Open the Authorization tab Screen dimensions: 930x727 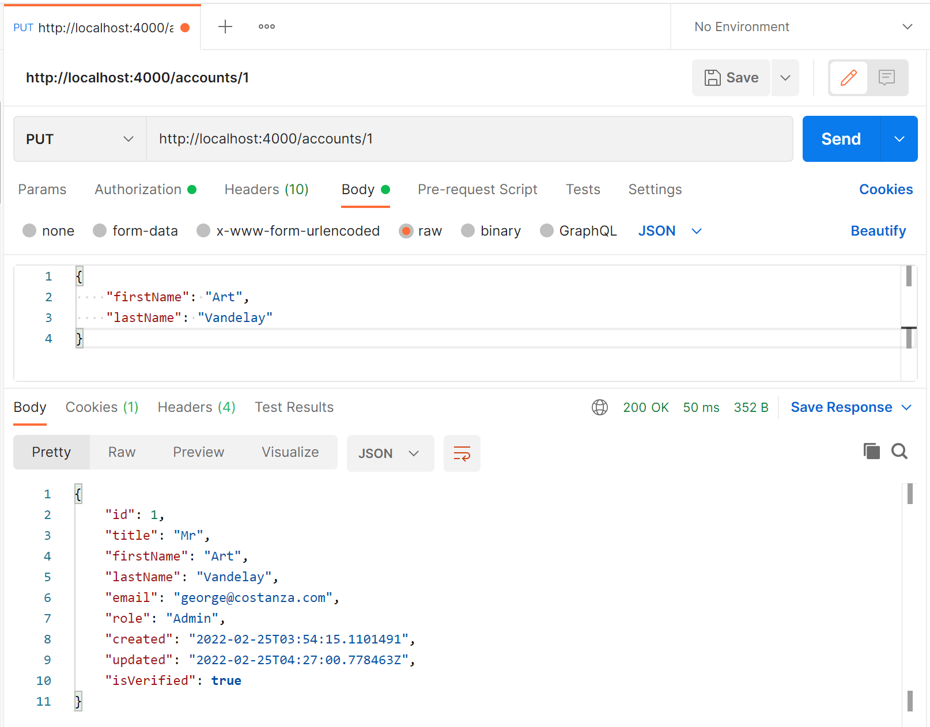(x=146, y=190)
